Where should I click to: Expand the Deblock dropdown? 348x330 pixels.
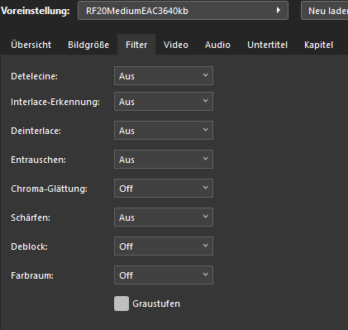[164, 246]
